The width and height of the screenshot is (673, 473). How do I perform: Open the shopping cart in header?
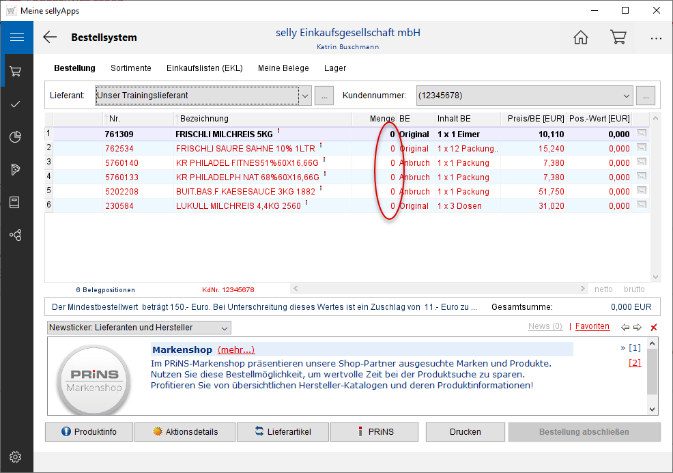(x=618, y=38)
